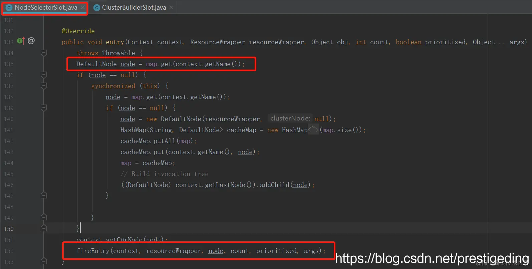The width and height of the screenshot is (532, 269).
Task: Click line number 135 in the gutter
Action: [x=9, y=64]
